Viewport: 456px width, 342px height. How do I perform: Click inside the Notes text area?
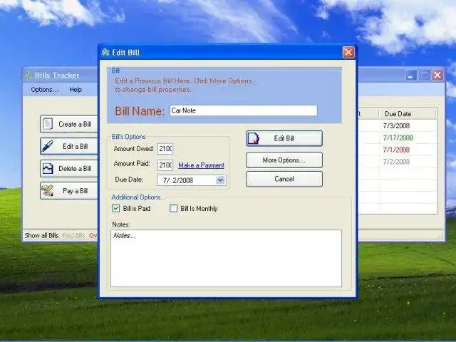226,258
